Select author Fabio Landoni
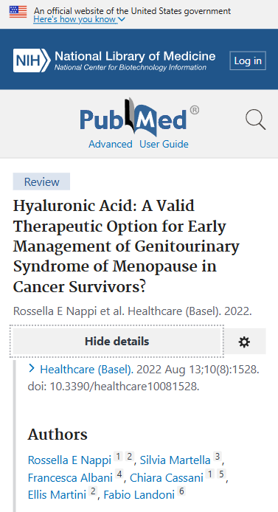 pos(139,495)
